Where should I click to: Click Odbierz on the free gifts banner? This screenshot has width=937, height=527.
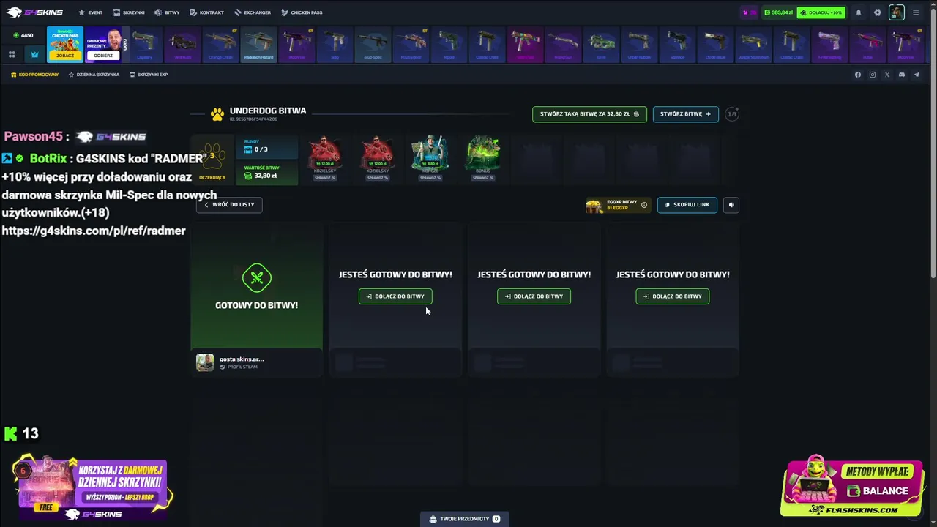click(103, 56)
